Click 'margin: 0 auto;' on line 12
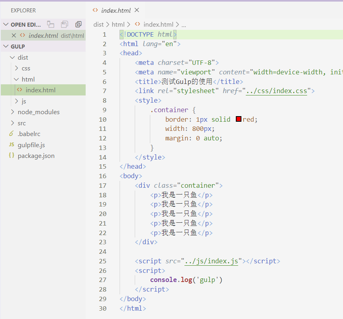The width and height of the screenshot is (343, 319). (194, 138)
